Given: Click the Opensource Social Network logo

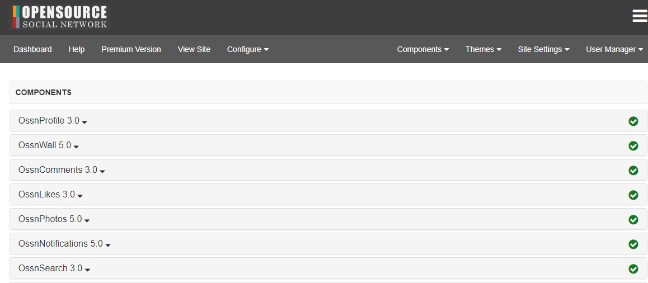Looking at the screenshot, I should click(60, 17).
